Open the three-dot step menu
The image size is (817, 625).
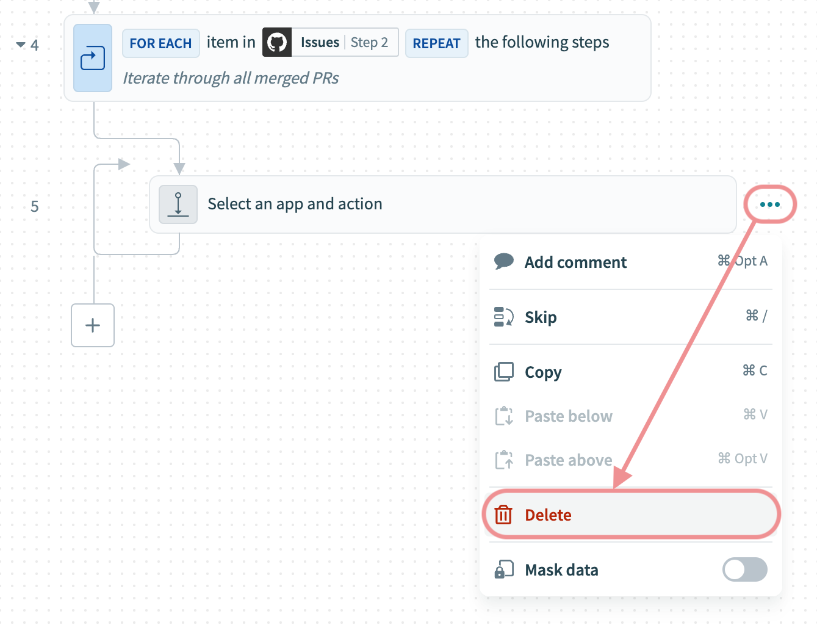tap(769, 204)
